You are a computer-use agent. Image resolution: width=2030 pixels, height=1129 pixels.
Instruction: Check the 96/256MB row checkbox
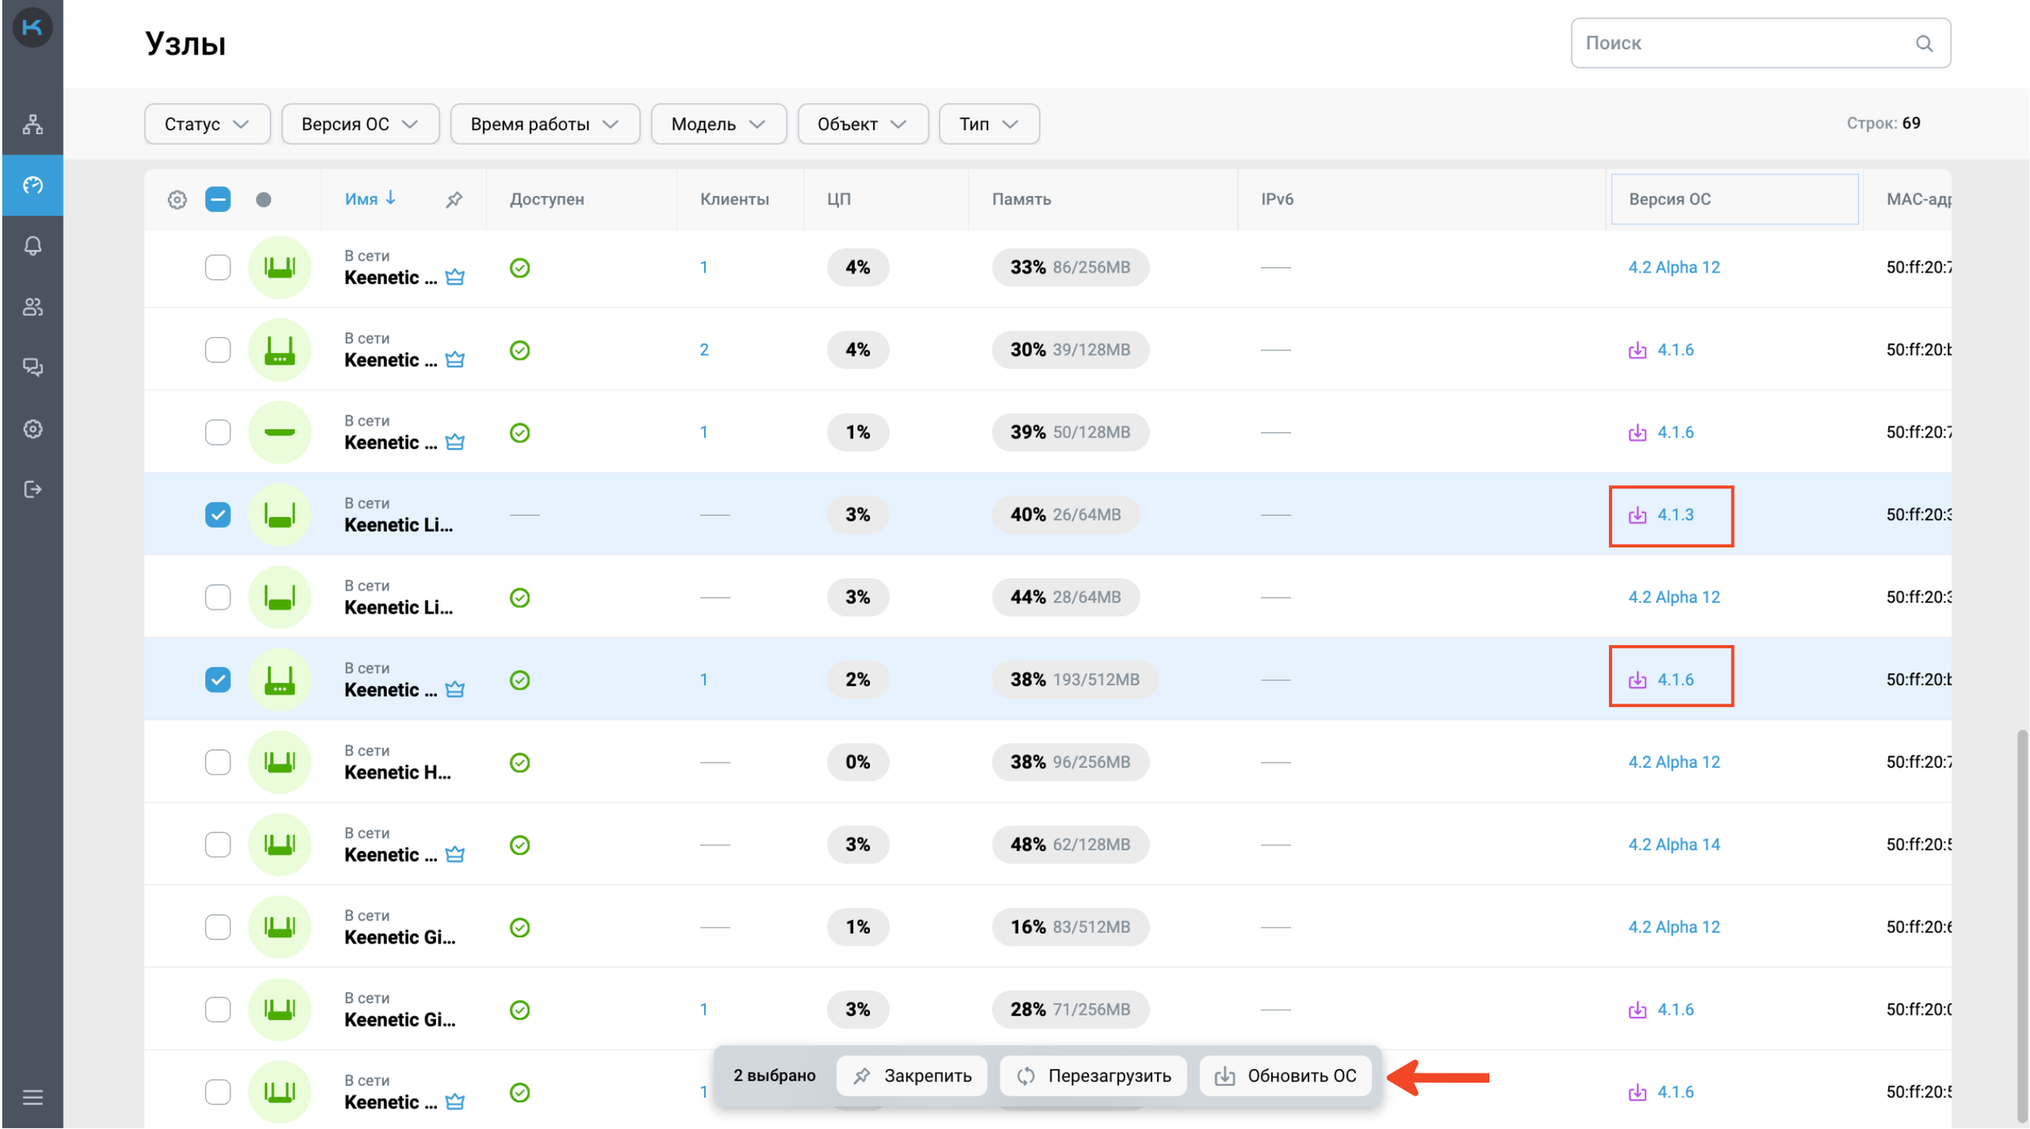pos(218,763)
